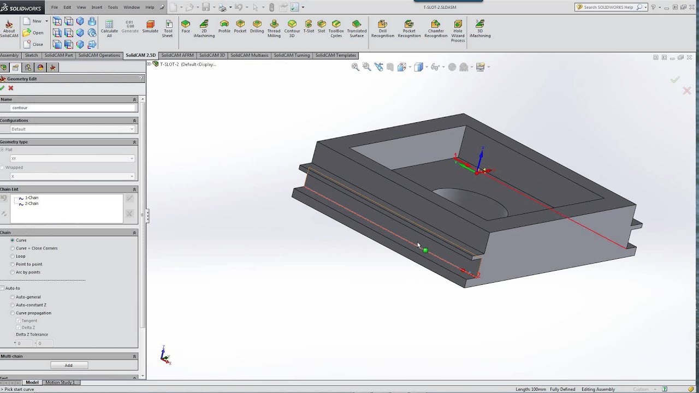
Task: Click the CAM G01/G00 Generate icon
Action: [x=130, y=27]
